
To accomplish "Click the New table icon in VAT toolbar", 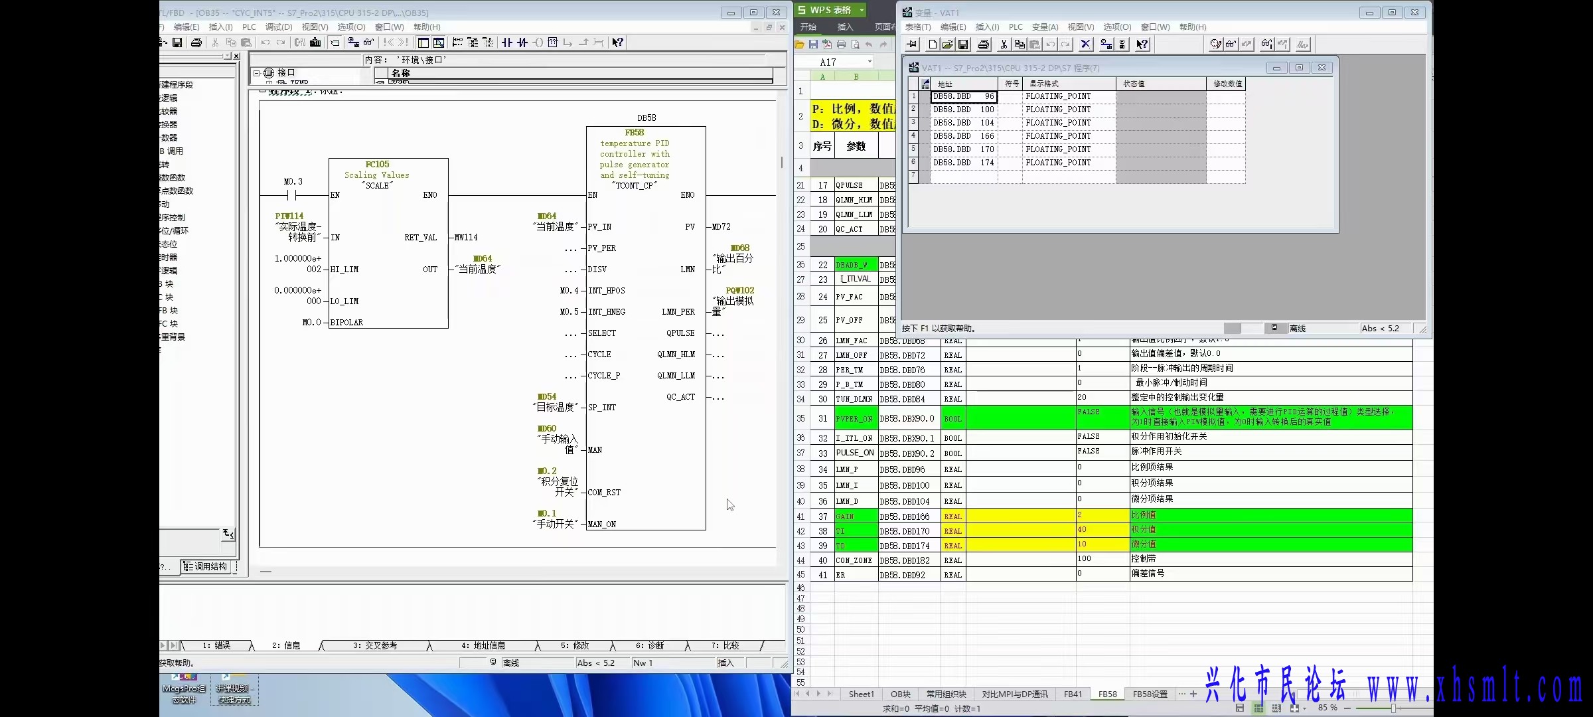I will click(933, 44).
